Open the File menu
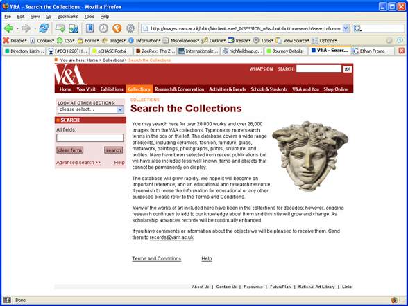 tap(8, 17)
